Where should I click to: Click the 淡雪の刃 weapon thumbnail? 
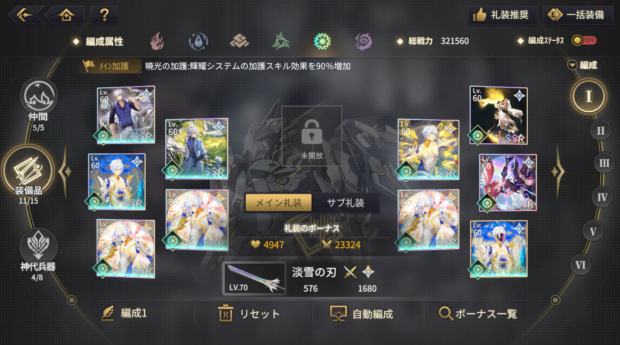(x=254, y=279)
